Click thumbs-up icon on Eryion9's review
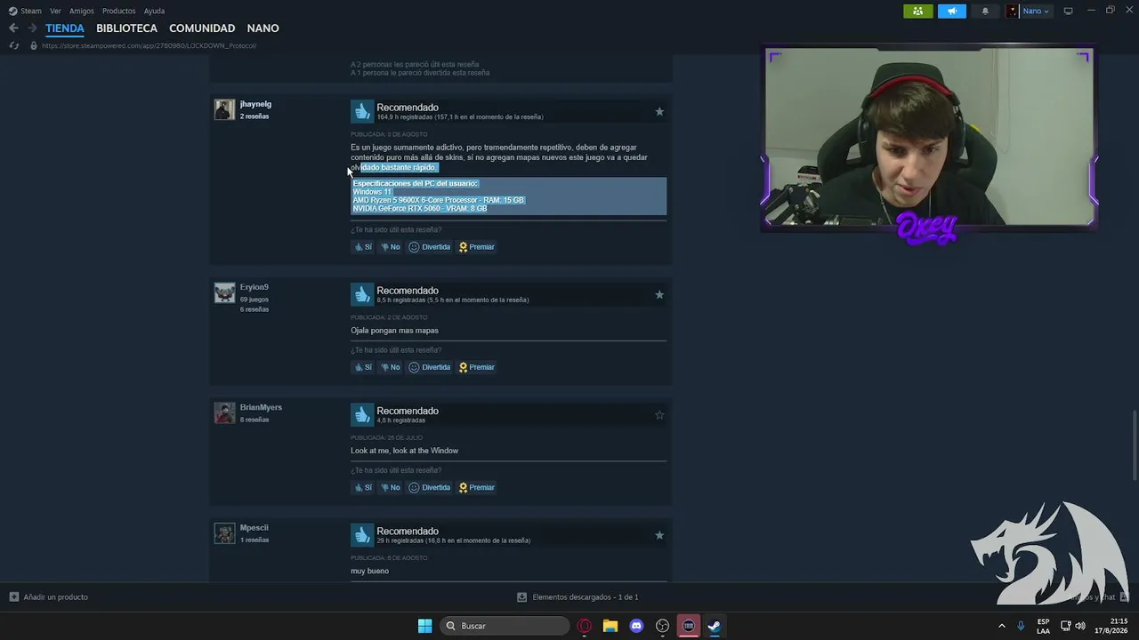 point(362,294)
